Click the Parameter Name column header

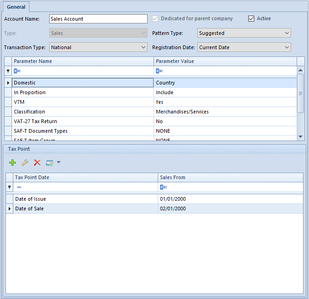83,61
